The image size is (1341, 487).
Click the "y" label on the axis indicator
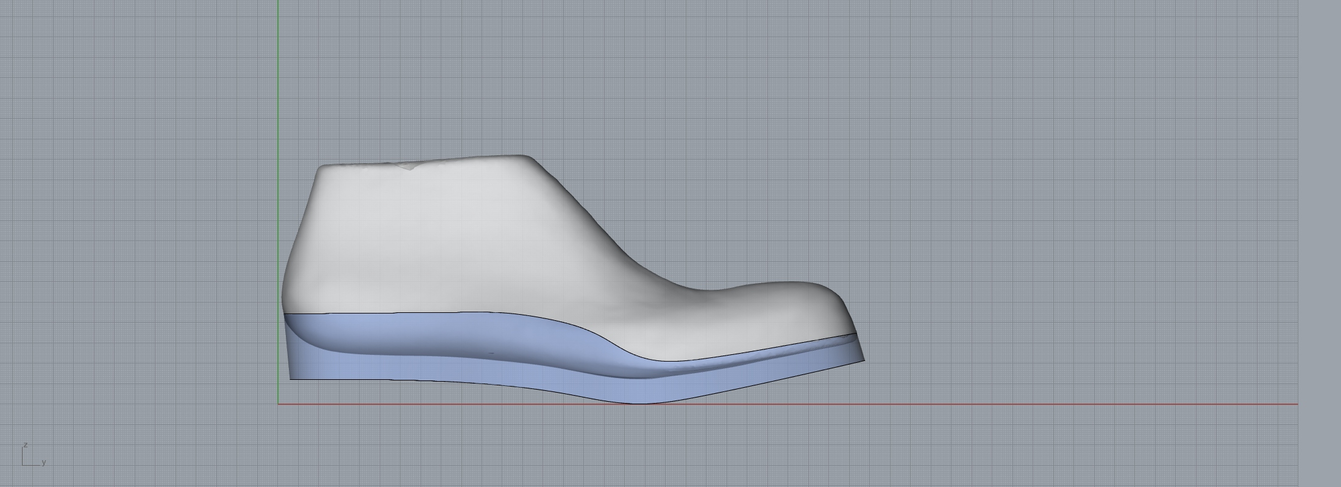tap(44, 463)
